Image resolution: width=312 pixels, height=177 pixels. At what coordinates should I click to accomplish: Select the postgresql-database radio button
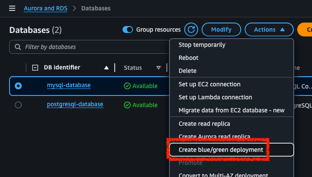[18, 105]
